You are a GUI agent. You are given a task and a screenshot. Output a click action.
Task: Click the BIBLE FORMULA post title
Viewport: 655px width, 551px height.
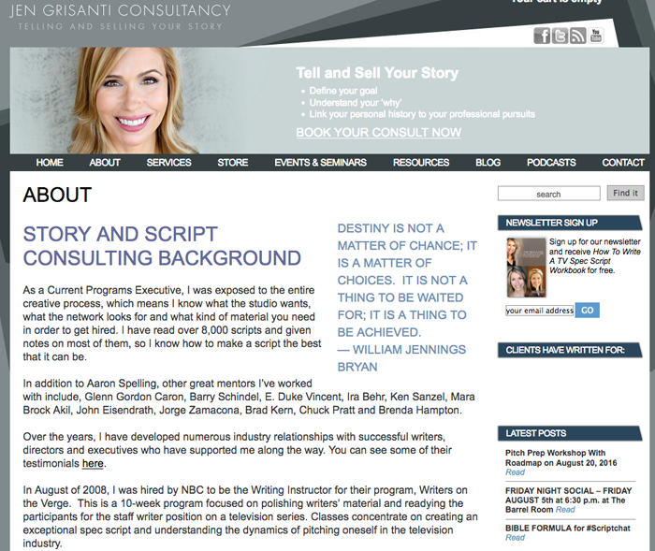[x=568, y=528]
